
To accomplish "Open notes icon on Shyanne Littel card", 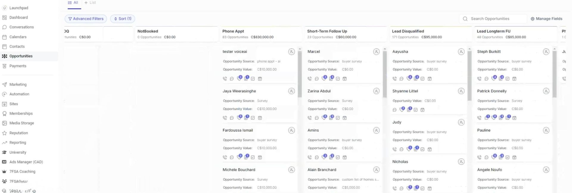I will coord(409,109).
